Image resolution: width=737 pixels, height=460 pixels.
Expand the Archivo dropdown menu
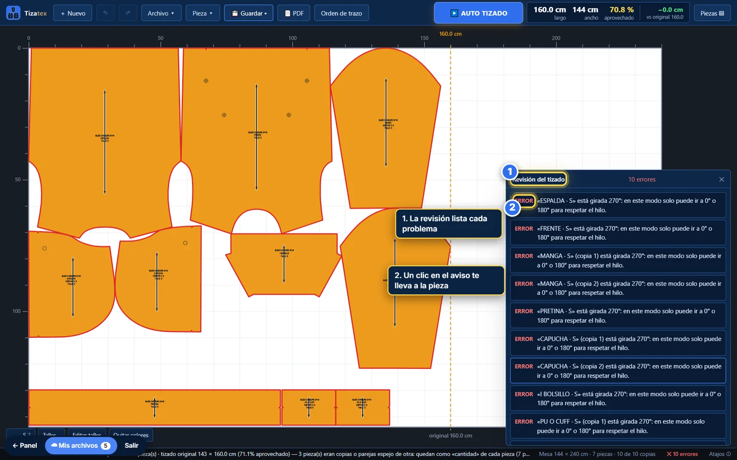point(161,13)
